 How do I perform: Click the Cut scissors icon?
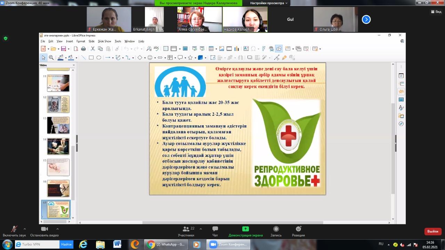[93, 49]
